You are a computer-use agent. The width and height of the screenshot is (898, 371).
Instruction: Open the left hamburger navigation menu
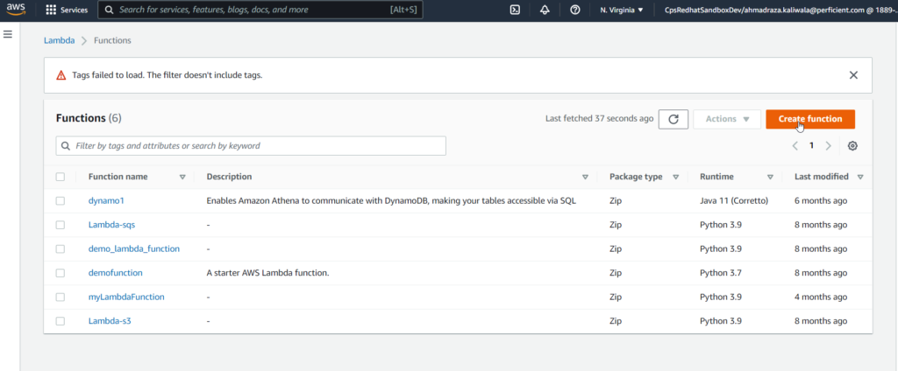8,34
